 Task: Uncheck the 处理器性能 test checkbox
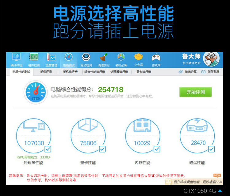[x=48, y=149]
